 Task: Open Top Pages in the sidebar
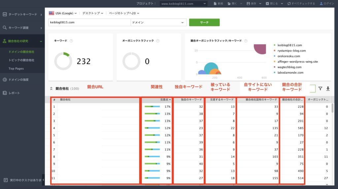pyautogui.click(x=16, y=69)
